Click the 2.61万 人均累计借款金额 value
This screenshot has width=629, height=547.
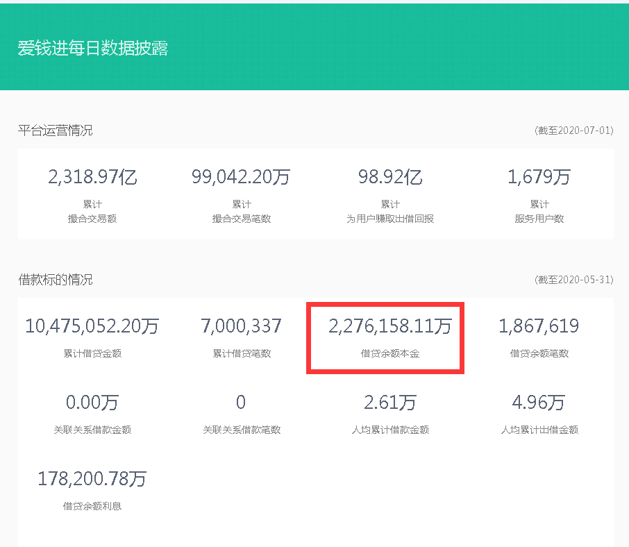pyautogui.click(x=389, y=402)
